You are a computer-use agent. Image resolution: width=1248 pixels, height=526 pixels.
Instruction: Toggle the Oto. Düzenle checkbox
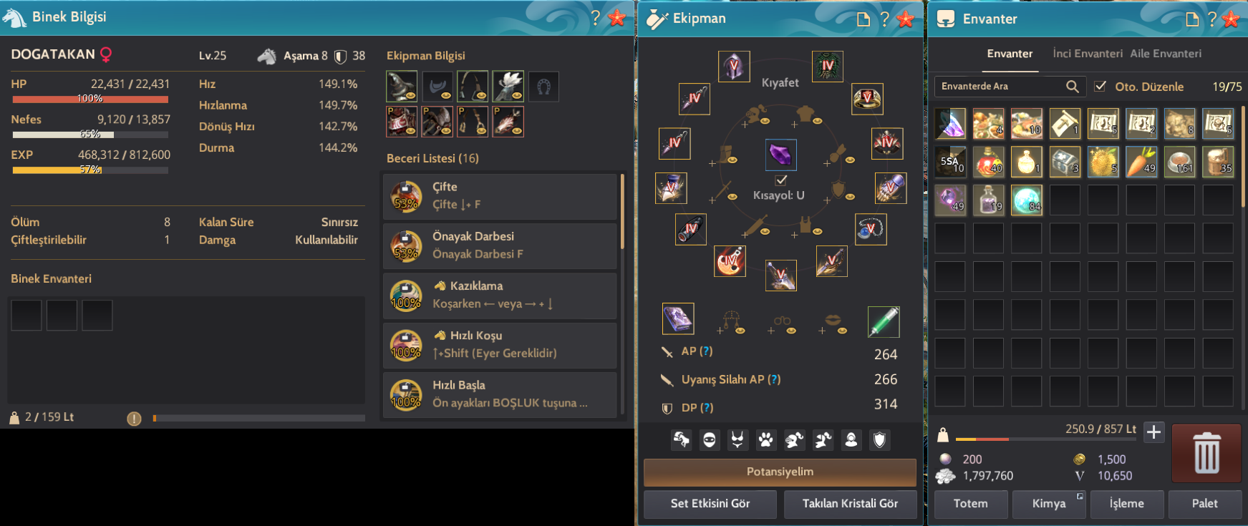click(x=1101, y=87)
